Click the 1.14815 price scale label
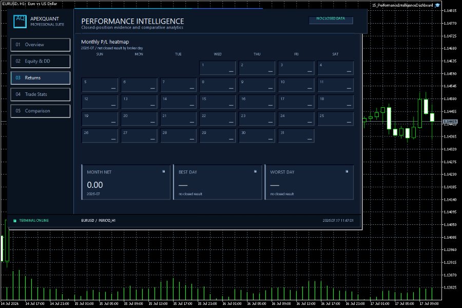This screenshot has height=308, width=462. (450, 11)
